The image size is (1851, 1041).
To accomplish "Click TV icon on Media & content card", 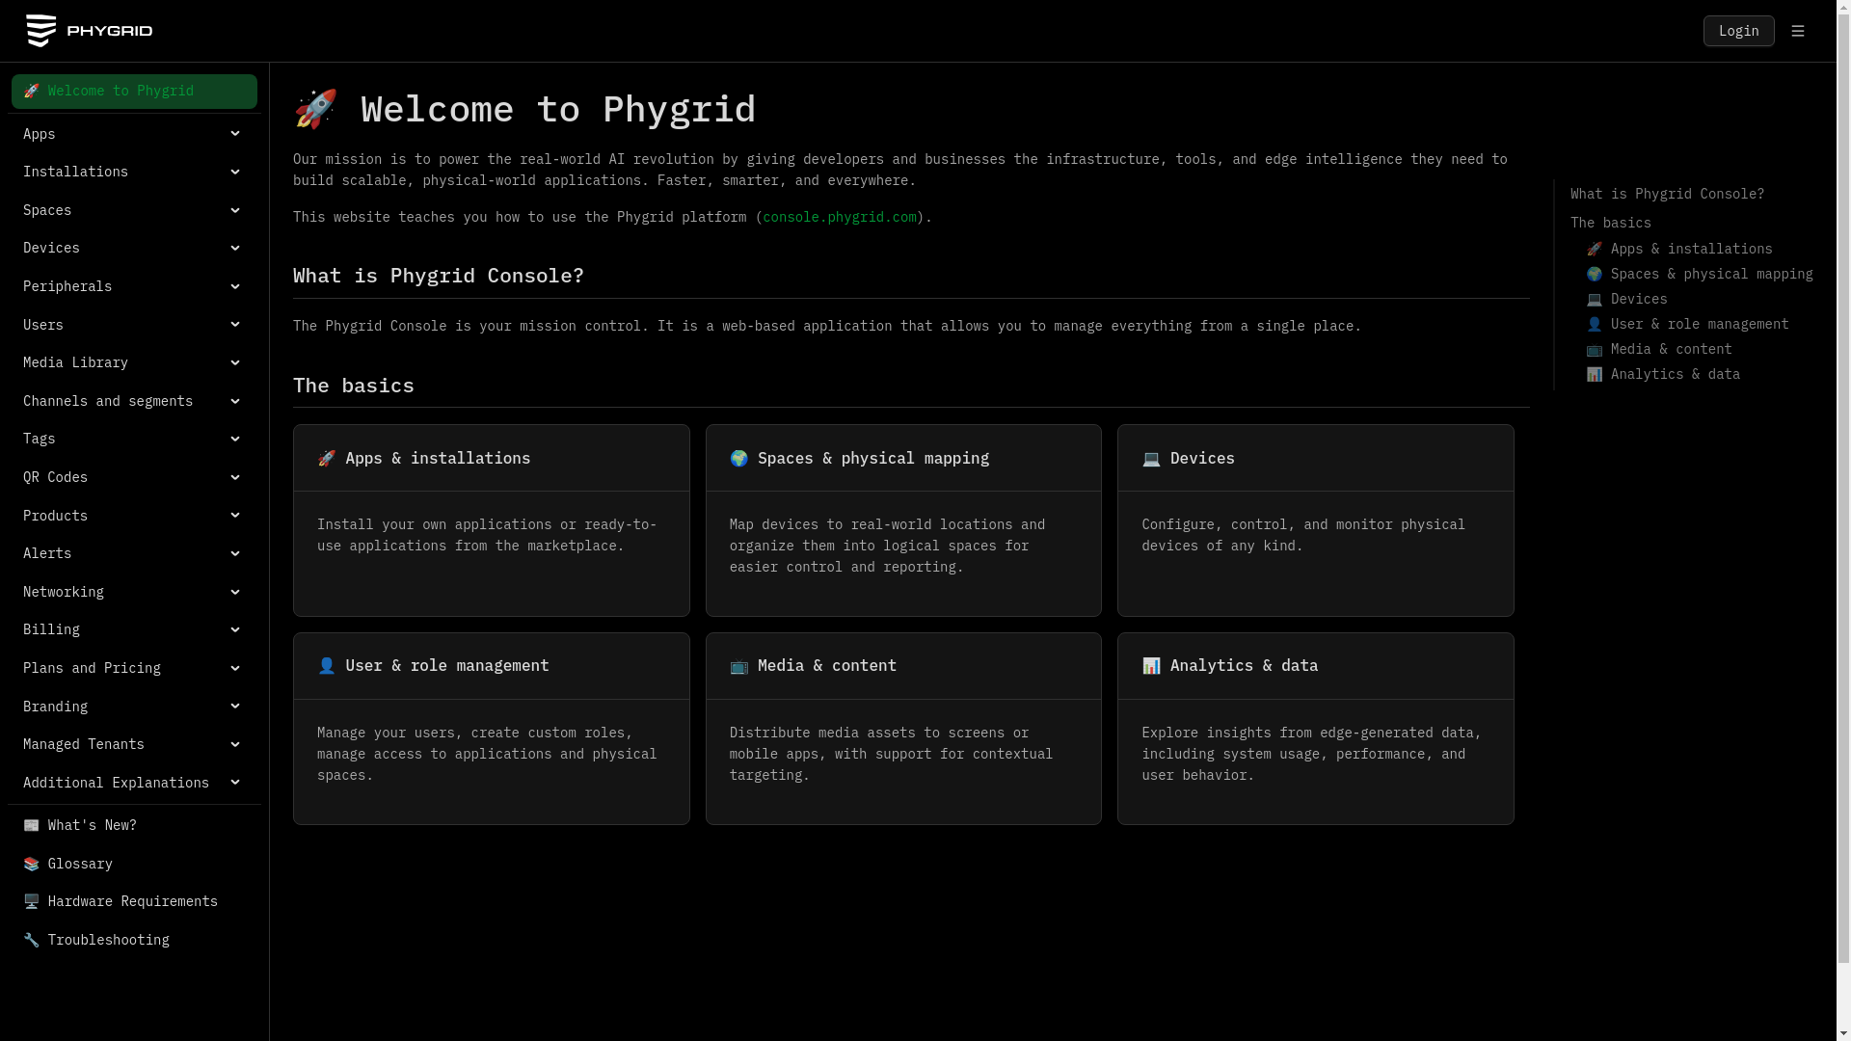I will (x=739, y=666).
